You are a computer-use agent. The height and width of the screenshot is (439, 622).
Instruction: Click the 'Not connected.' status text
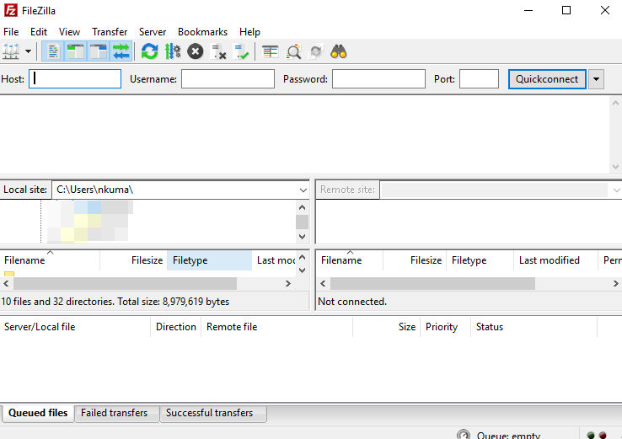(352, 302)
